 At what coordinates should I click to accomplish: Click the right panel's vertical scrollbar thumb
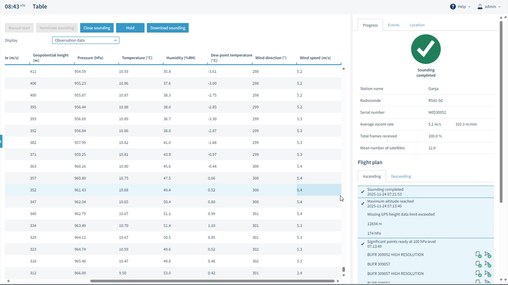click(501, 112)
